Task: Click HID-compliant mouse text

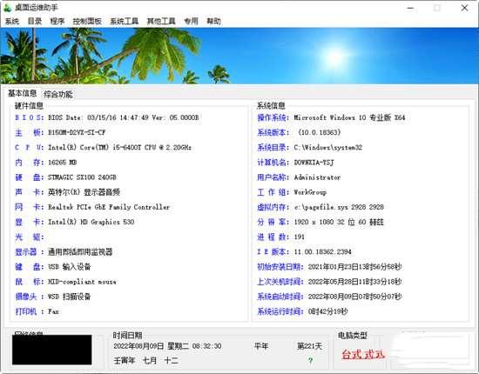Action: (x=82, y=282)
